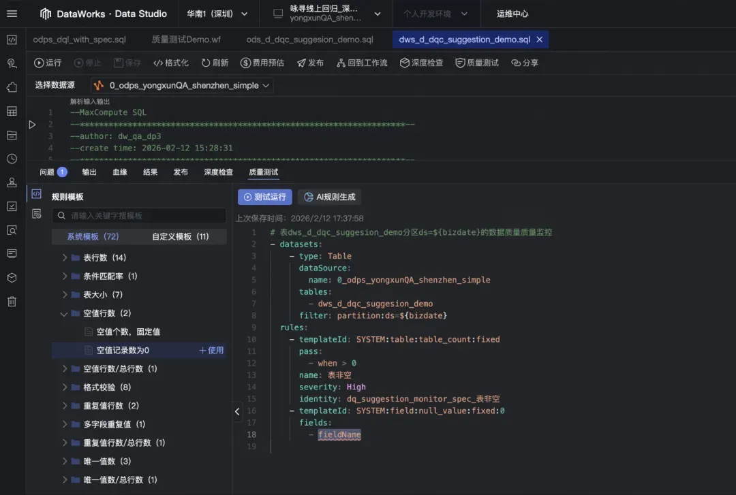Open the 发布 bottom panel tab
The width and height of the screenshot is (736, 495).
(181, 172)
